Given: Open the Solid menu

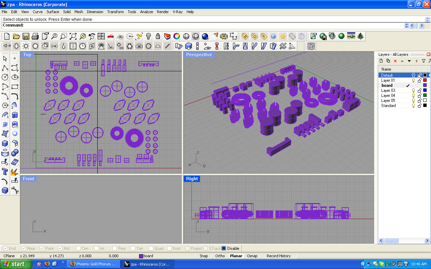Looking at the screenshot, I should 67,12.
